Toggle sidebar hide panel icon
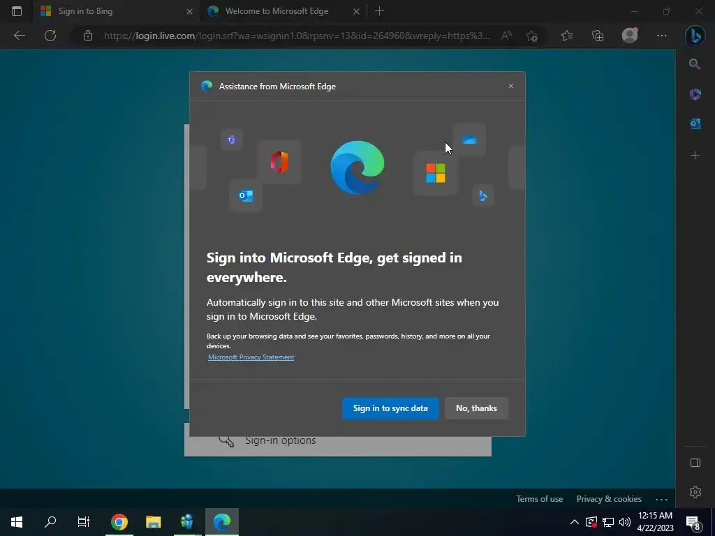Screen dimensions: 715x536 [695, 463]
